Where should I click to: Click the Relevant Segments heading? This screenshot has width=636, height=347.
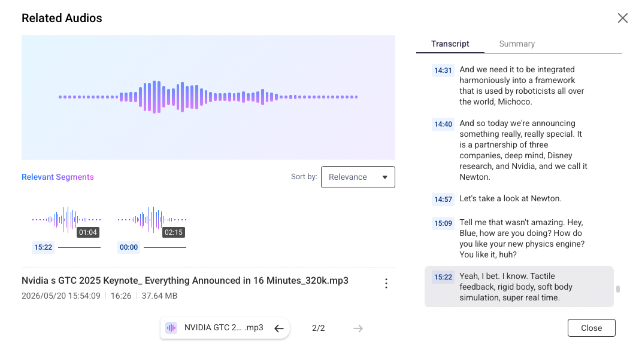pos(57,177)
